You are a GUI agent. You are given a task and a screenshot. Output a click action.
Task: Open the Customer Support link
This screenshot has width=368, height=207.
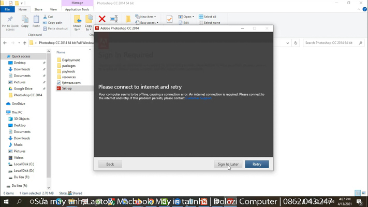pos(199,98)
